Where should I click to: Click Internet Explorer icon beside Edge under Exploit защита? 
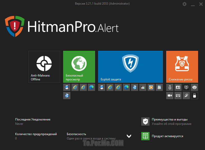pos(118,87)
